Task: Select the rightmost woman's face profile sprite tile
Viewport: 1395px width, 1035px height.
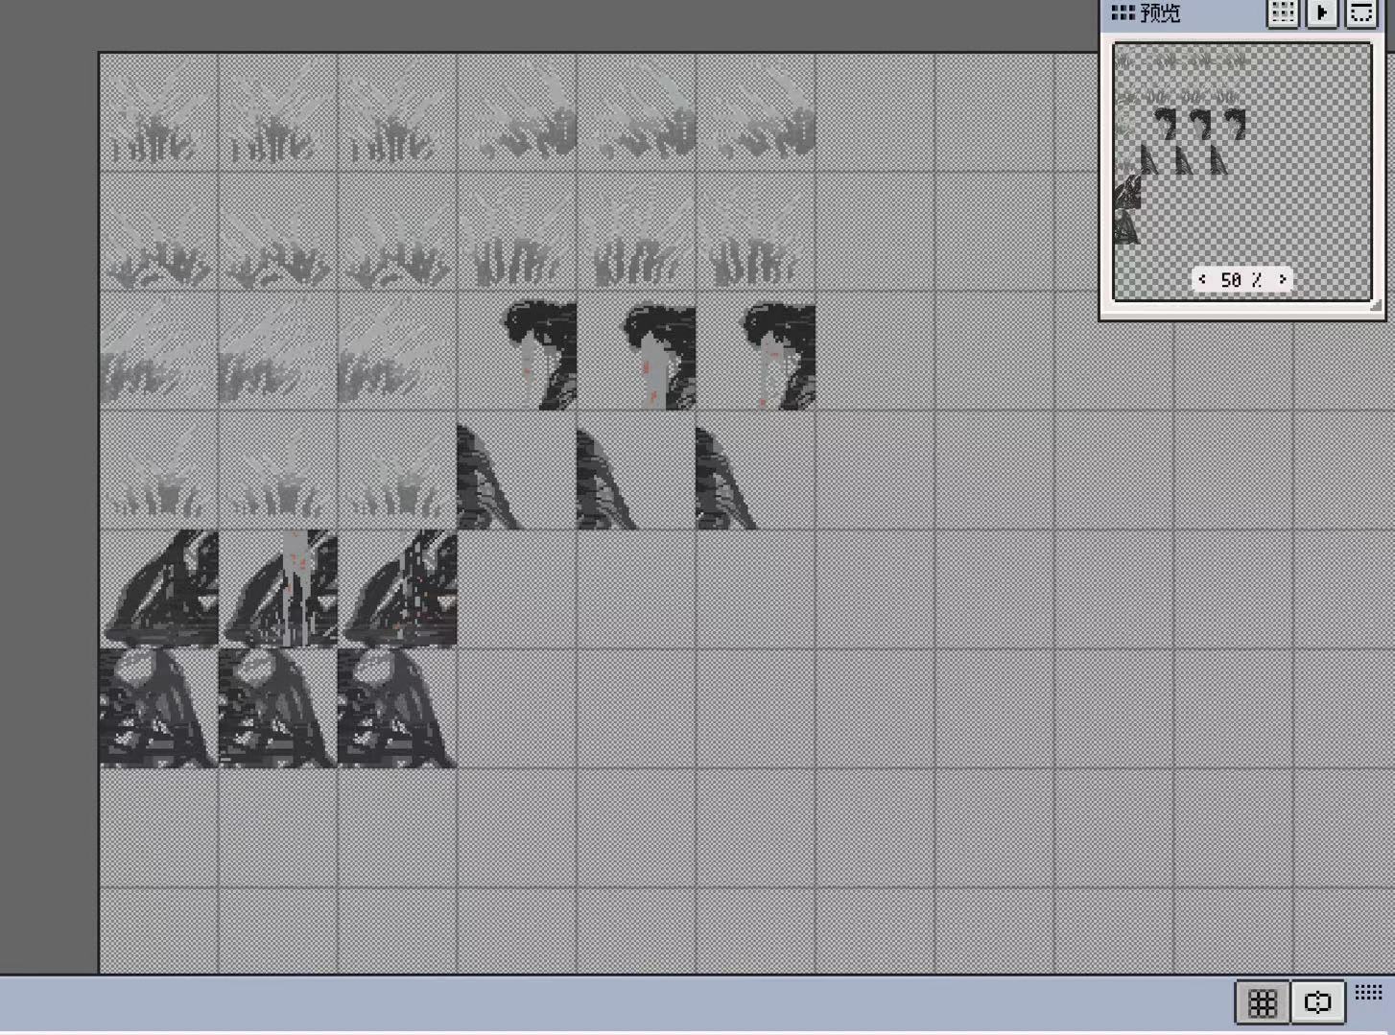Action: coord(756,351)
